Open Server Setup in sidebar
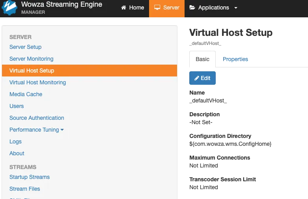308x199 pixels. pos(25,47)
